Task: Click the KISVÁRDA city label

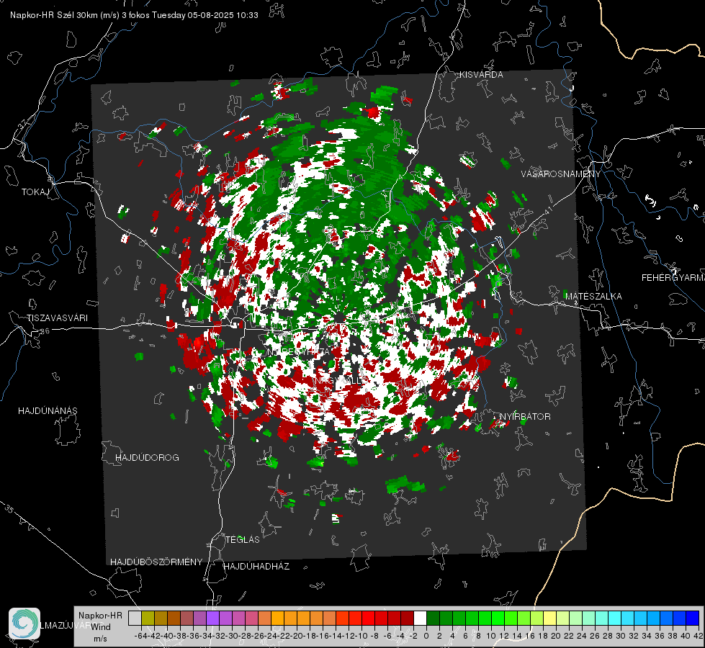Action: 481,75
